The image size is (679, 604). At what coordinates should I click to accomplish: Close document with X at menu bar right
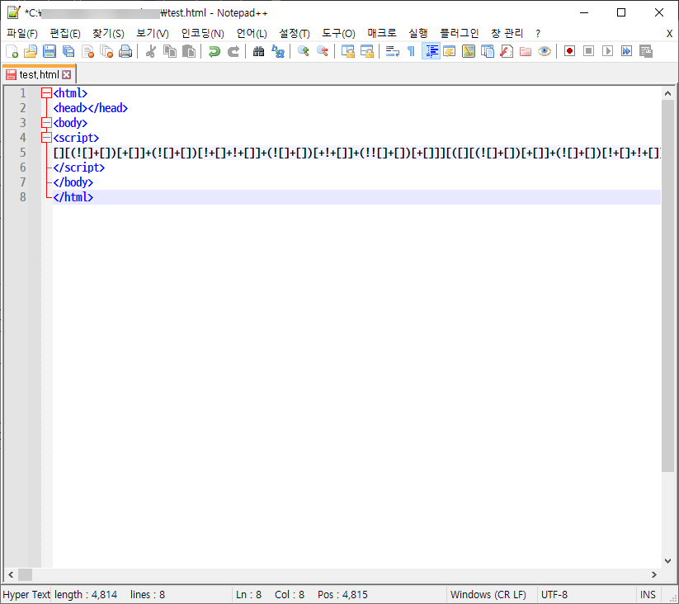(669, 33)
